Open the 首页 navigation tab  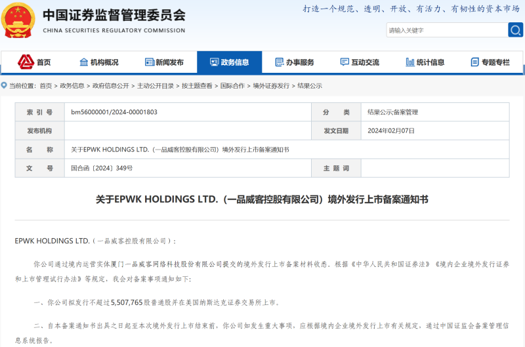tap(34, 62)
